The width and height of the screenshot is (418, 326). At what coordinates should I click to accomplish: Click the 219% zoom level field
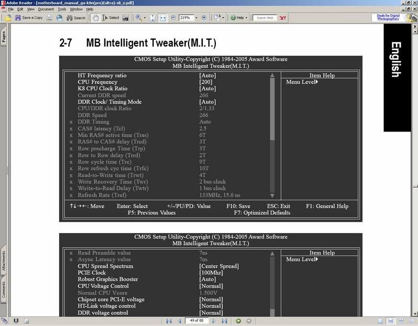187,18
